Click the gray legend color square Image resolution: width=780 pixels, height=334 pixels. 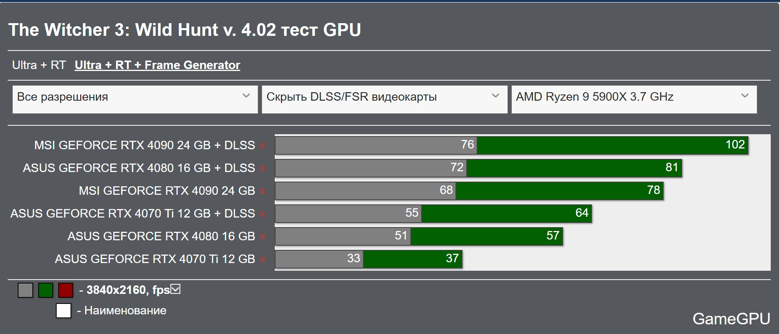(25, 290)
